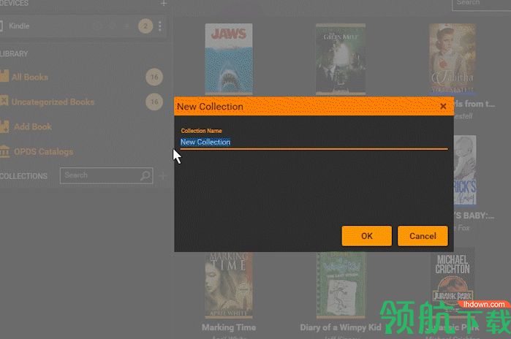Focus the Collections search field
This screenshot has width=511, height=339.
tap(106, 175)
